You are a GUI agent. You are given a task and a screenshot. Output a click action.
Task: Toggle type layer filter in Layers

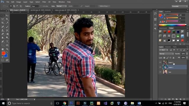tap(177, 50)
